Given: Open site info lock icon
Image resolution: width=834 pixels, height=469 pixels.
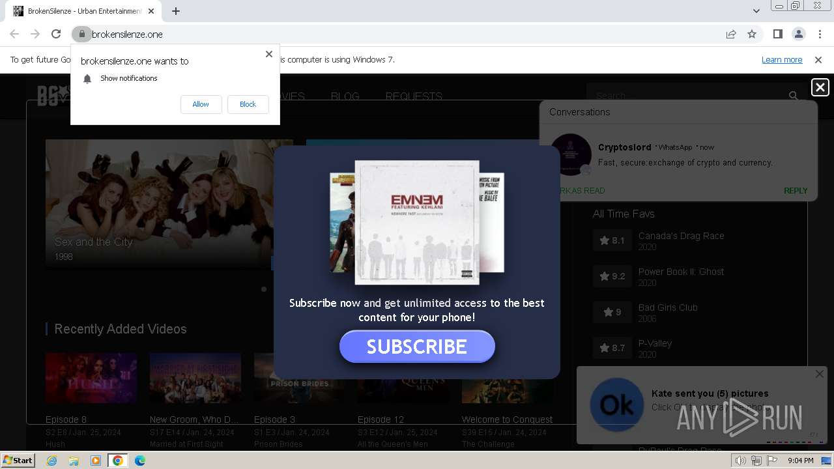Looking at the screenshot, I should pos(81,34).
